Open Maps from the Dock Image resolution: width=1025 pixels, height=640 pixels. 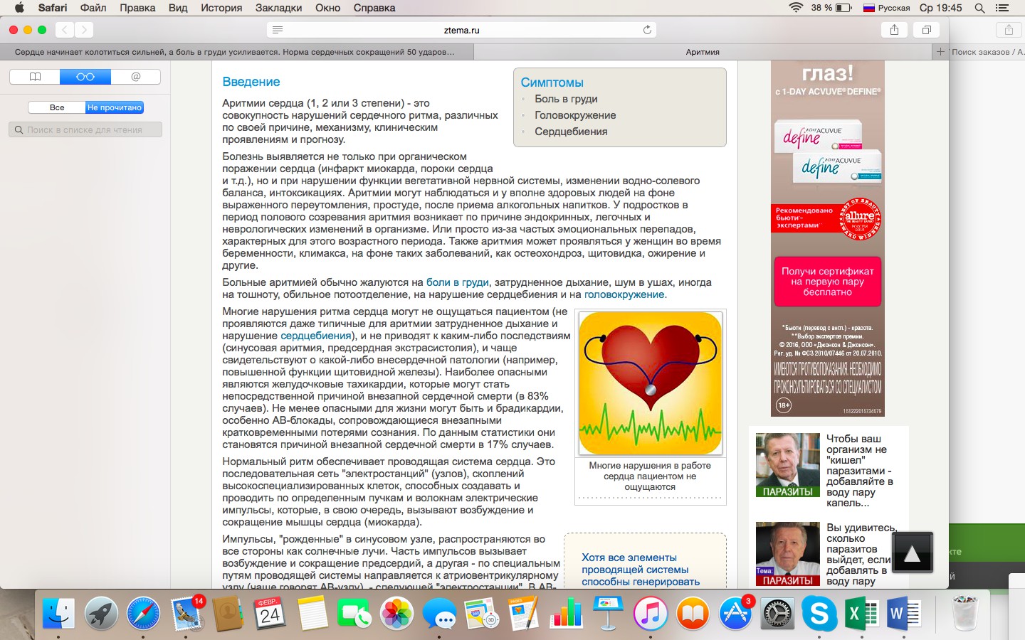tap(481, 613)
